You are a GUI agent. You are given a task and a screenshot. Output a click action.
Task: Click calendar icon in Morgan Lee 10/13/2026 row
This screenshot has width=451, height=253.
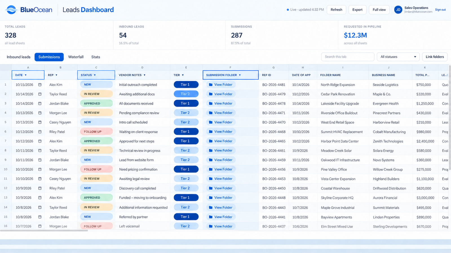40,113
